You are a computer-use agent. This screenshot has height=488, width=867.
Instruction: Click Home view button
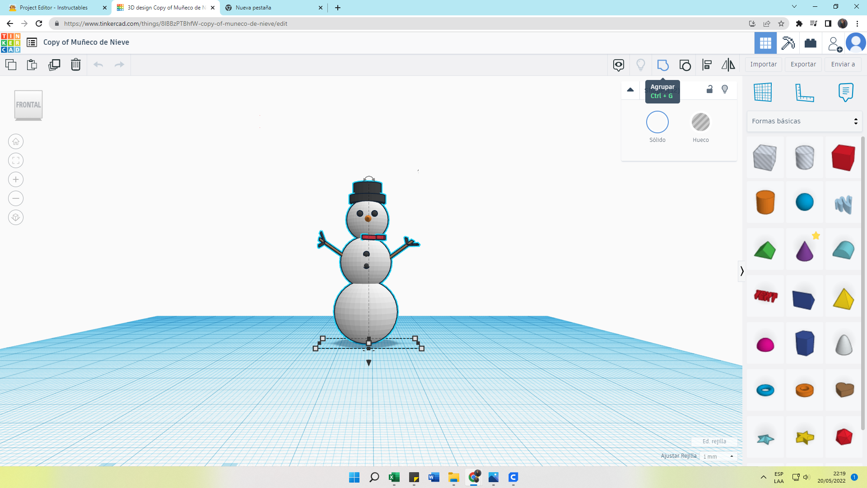[16, 141]
